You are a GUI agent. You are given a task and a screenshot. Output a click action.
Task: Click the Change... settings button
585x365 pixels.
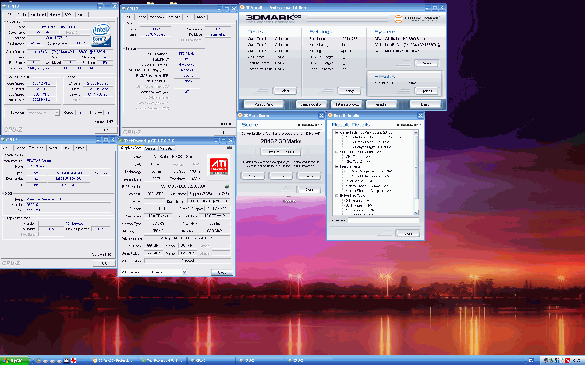(350, 91)
